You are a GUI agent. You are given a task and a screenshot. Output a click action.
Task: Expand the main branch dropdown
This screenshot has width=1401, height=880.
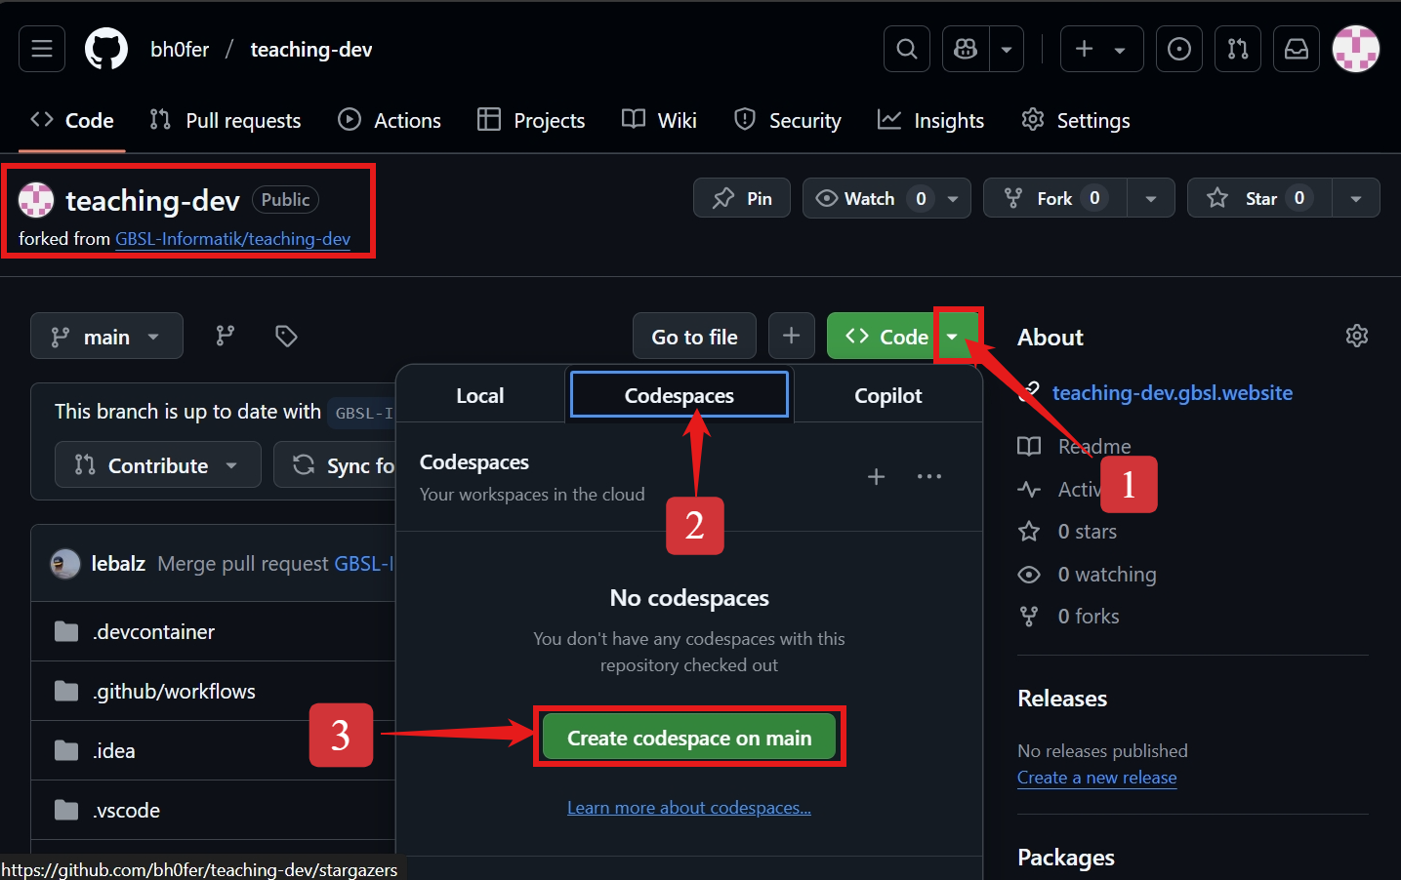pyautogui.click(x=106, y=337)
